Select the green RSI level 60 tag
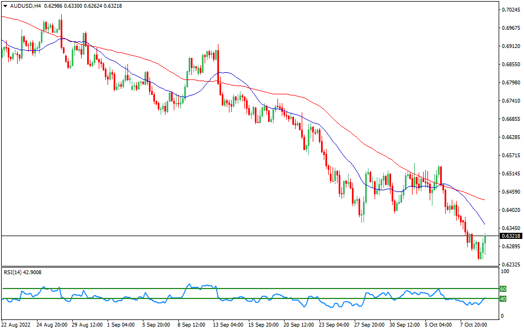This screenshot has width=524, height=331. 502,289
